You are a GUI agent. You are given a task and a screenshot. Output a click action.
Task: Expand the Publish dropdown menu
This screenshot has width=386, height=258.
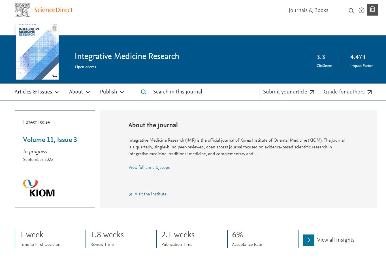(112, 92)
